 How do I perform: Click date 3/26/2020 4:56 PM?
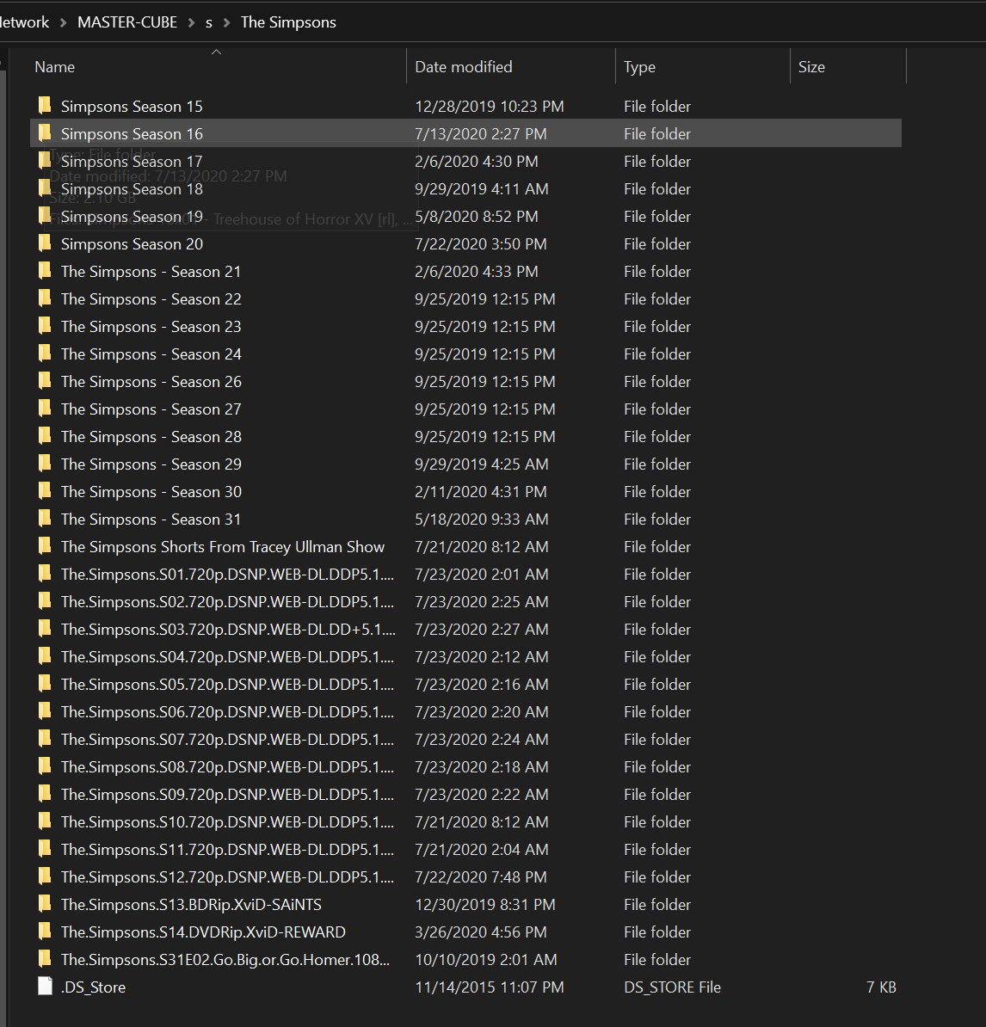pos(481,932)
